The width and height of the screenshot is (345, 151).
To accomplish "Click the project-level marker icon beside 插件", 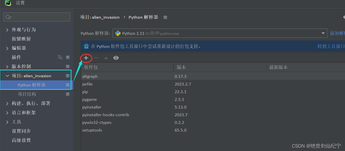I will pos(68,57).
